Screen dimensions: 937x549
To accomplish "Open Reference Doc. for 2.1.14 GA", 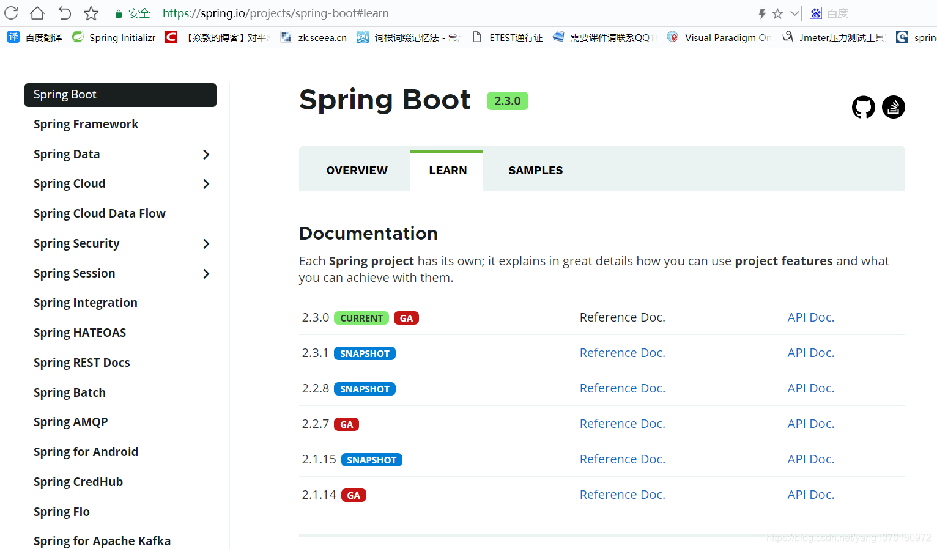I will 623,495.
